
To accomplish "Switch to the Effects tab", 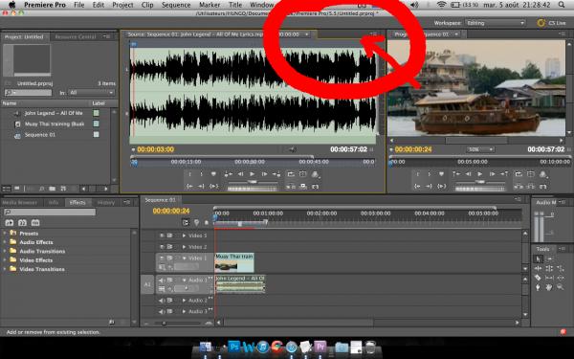I will (77, 202).
